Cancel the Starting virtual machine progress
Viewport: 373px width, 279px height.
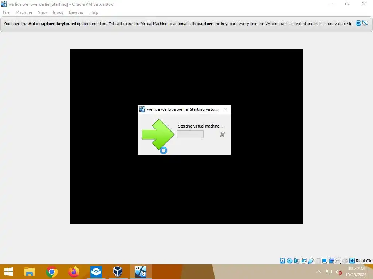point(223,134)
